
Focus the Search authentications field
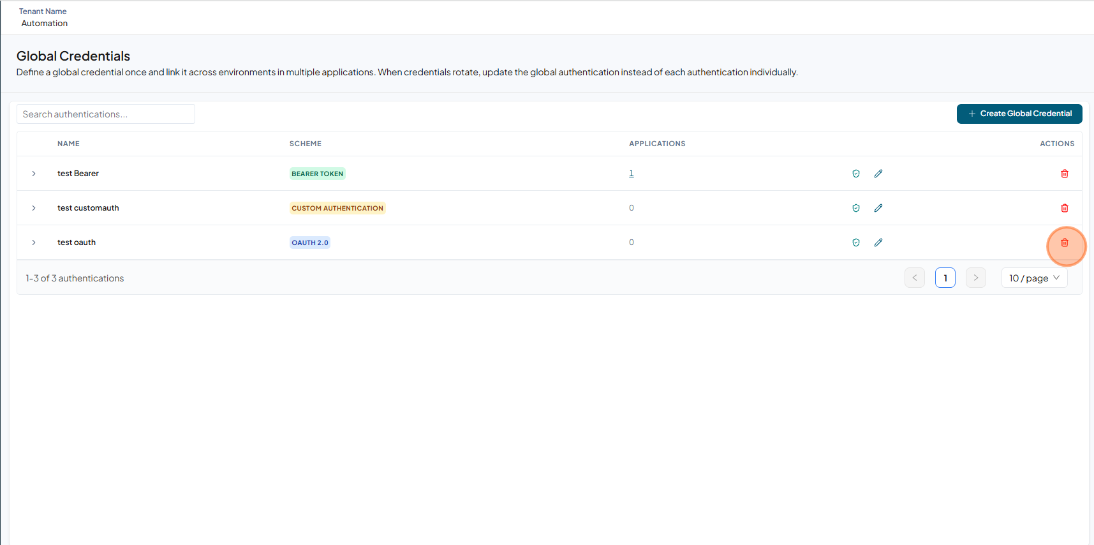106,114
